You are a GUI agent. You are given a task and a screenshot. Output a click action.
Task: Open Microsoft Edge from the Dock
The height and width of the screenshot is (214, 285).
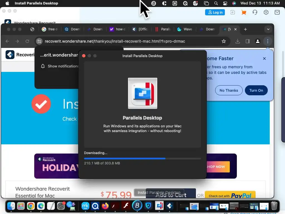point(41,206)
